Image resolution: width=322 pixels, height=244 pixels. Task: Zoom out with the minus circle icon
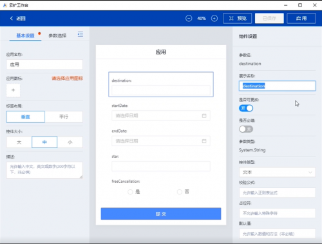pos(189,18)
